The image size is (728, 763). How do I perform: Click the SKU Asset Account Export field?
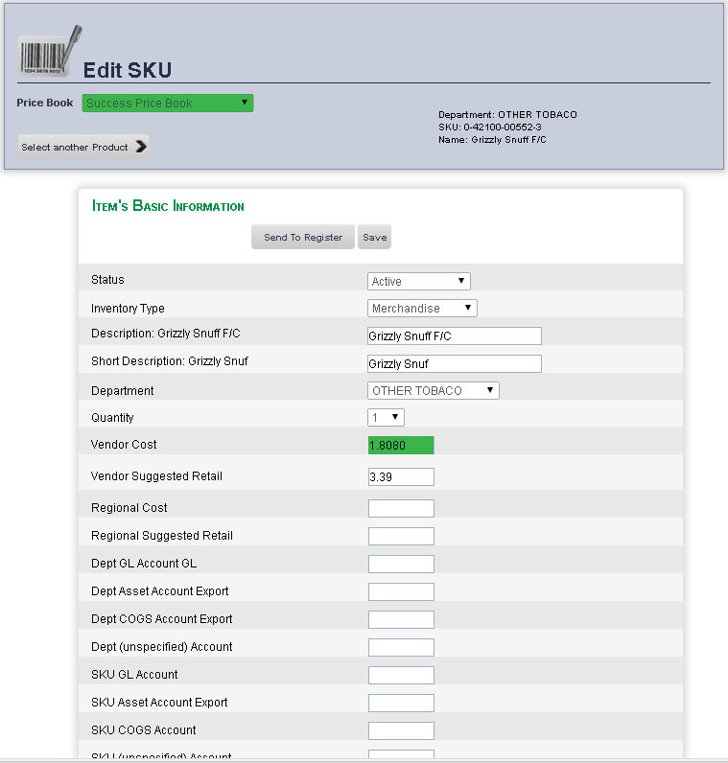[401, 703]
